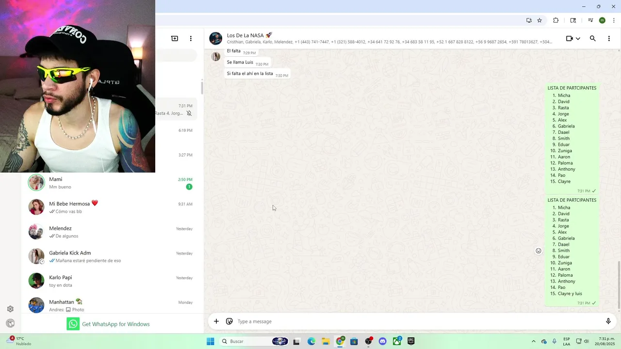The width and height of the screenshot is (621, 349).
Task: Show hidden system tray icons
Action: pyautogui.click(x=534, y=341)
